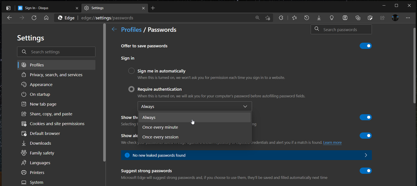Open System settings section

point(56,182)
